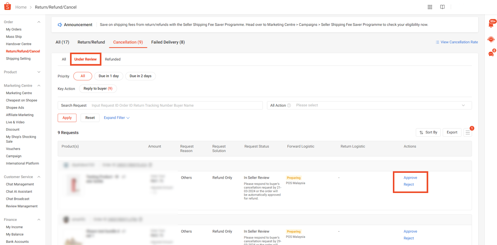Viewport: 497px width, 245px height.
Task: Open Chat Broadcast in sidebar
Action: point(18,199)
